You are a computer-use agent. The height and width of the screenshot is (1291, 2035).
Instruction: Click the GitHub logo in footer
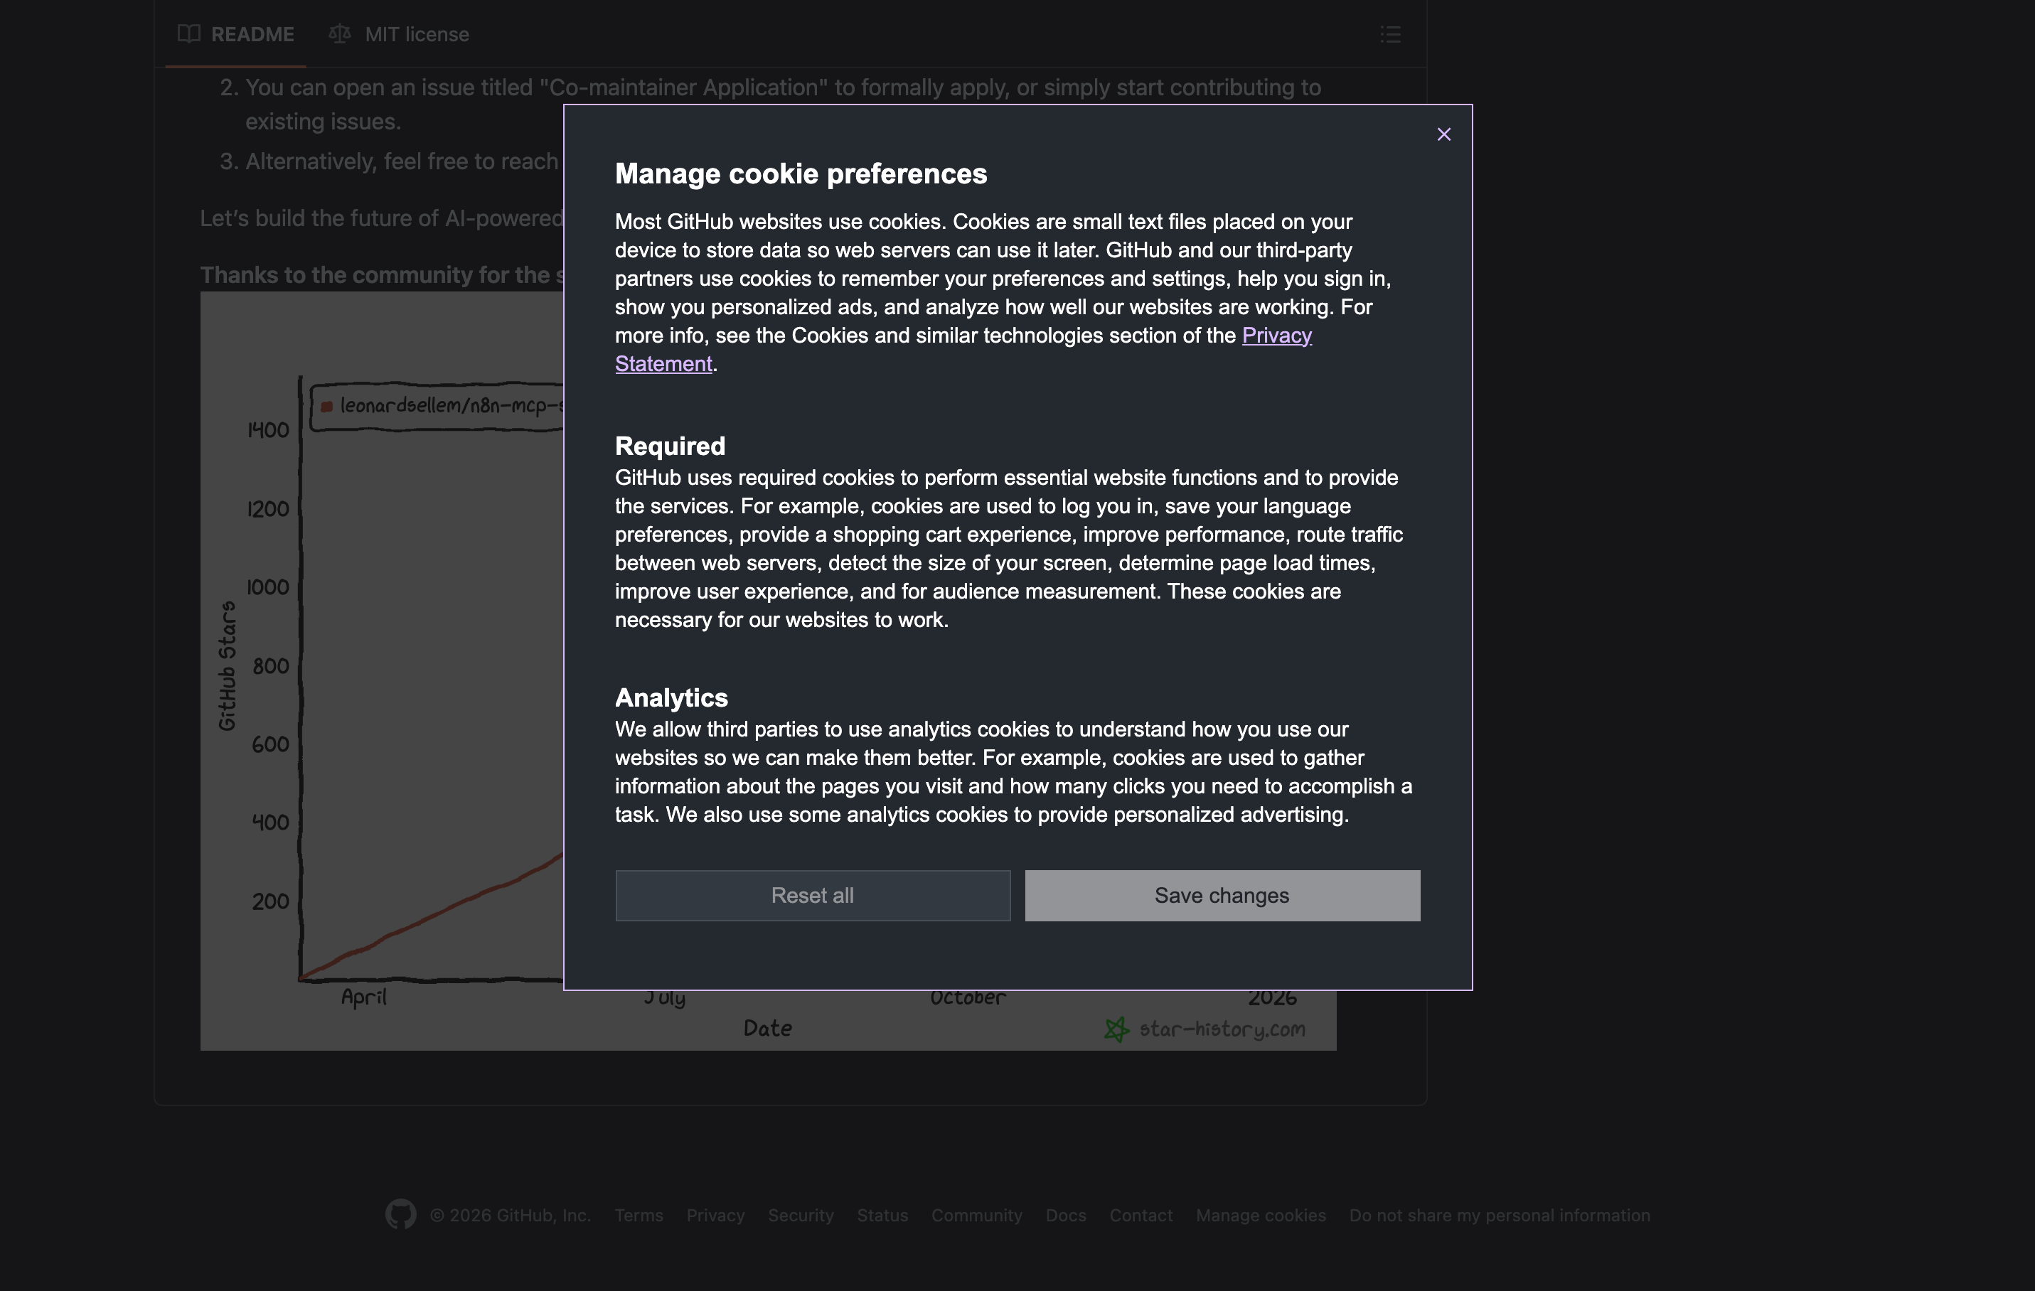(x=400, y=1214)
